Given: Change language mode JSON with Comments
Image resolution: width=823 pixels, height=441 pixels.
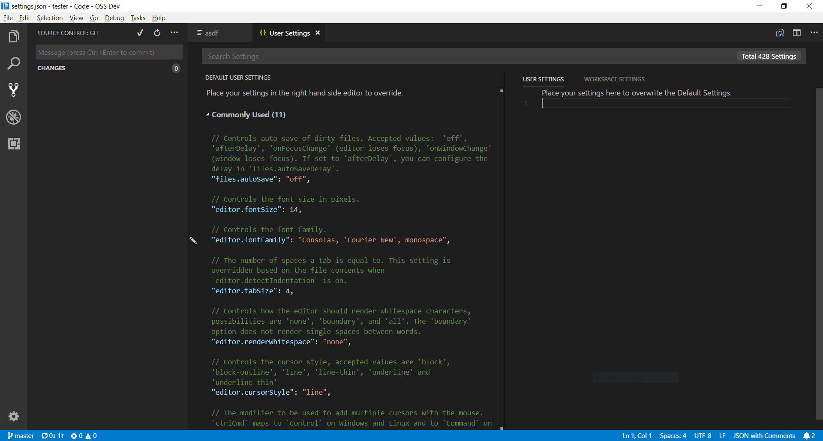Looking at the screenshot, I should click(764, 435).
